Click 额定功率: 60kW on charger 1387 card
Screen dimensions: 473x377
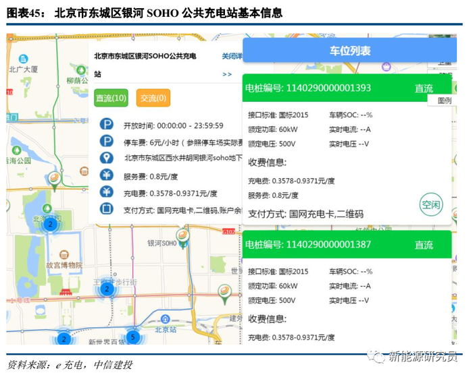[x=273, y=286]
